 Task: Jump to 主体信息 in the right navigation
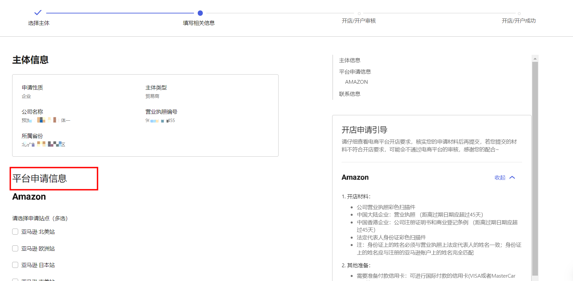350,61
